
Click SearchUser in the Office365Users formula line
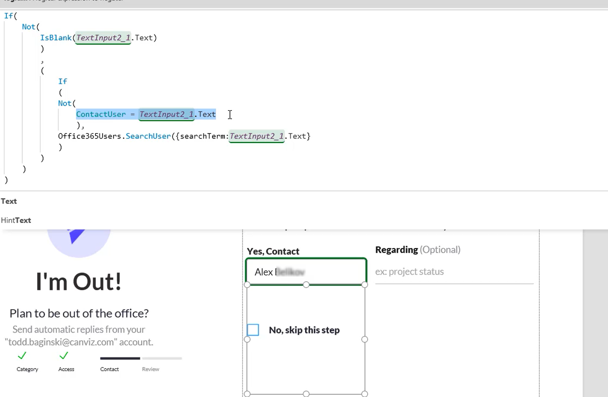(x=148, y=136)
